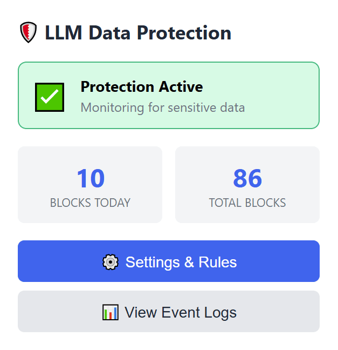Click the Monitoring for sensitive data text
Image resolution: width=338 pixels, height=350 pixels.
pyautogui.click(x=163, y=107)
